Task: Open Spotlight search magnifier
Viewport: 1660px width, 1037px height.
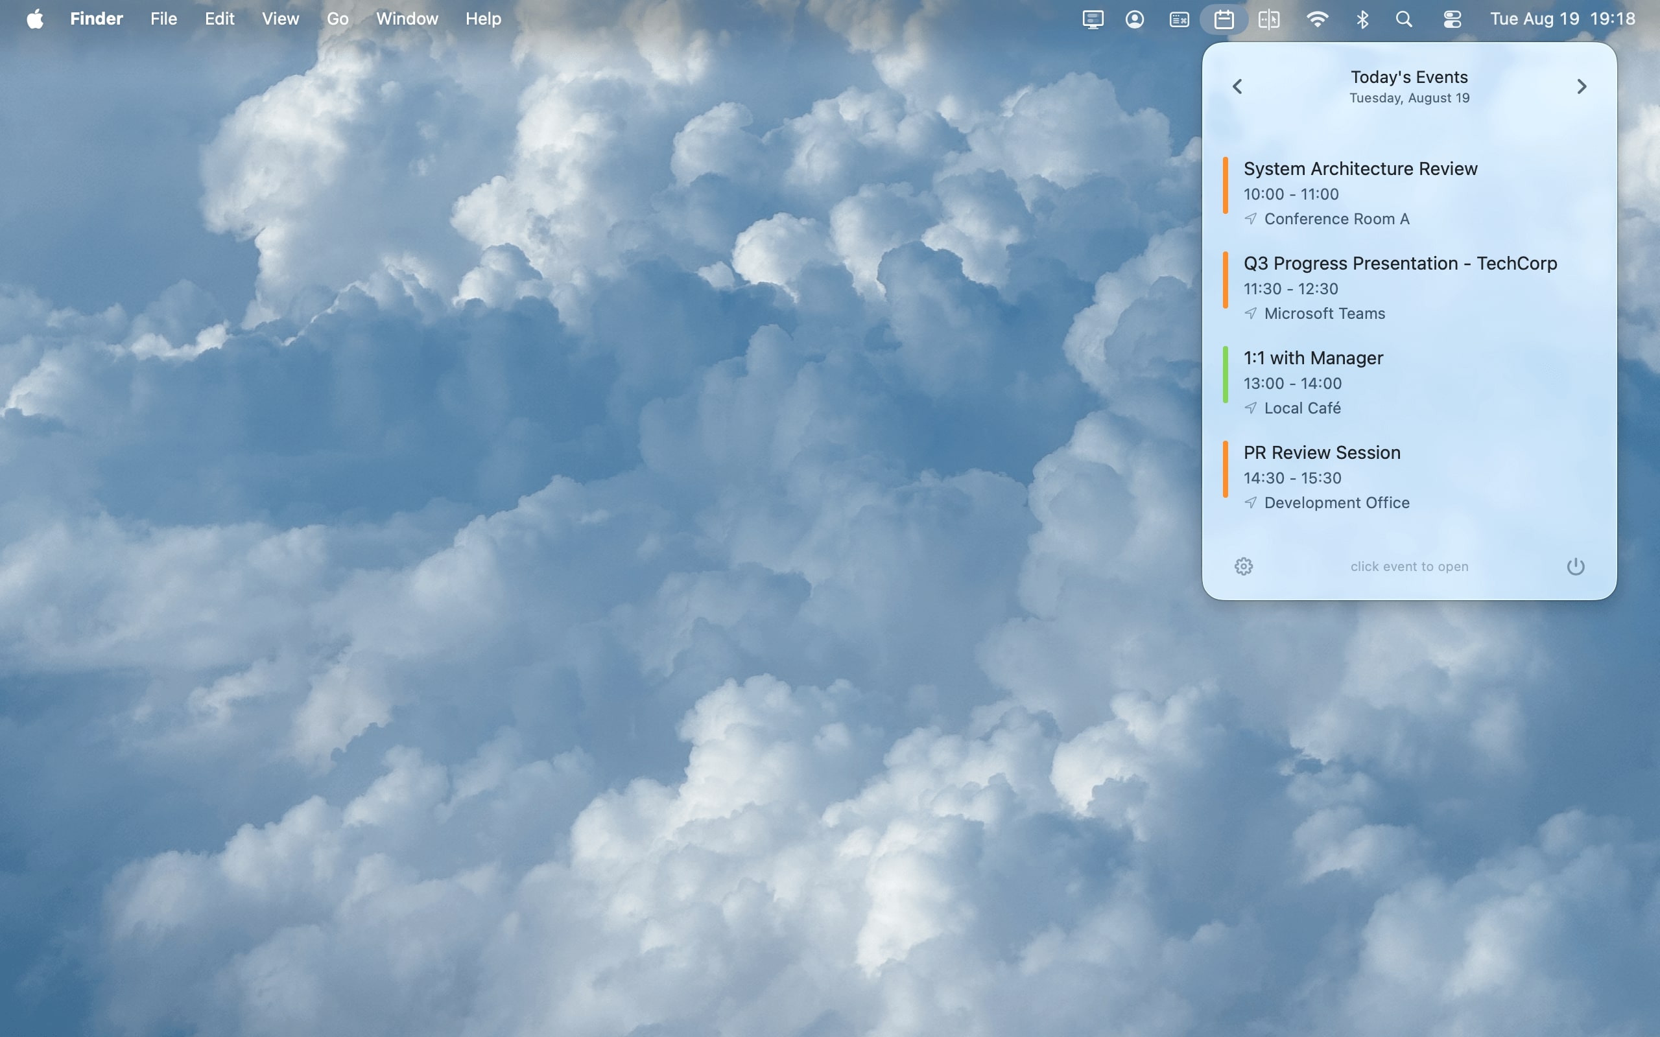Action: [x=1404, y=19]
